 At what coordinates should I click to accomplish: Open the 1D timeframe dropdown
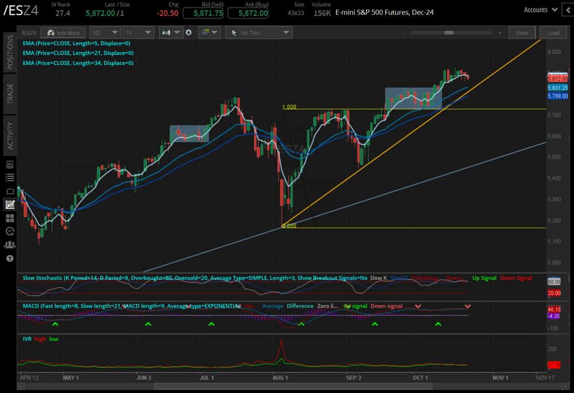point(104,33)
